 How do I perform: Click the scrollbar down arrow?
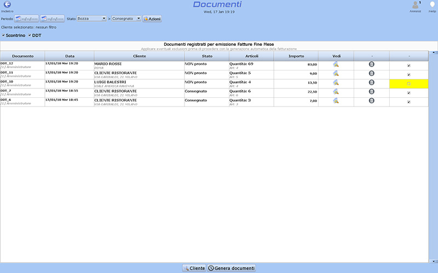click(433, 262)
